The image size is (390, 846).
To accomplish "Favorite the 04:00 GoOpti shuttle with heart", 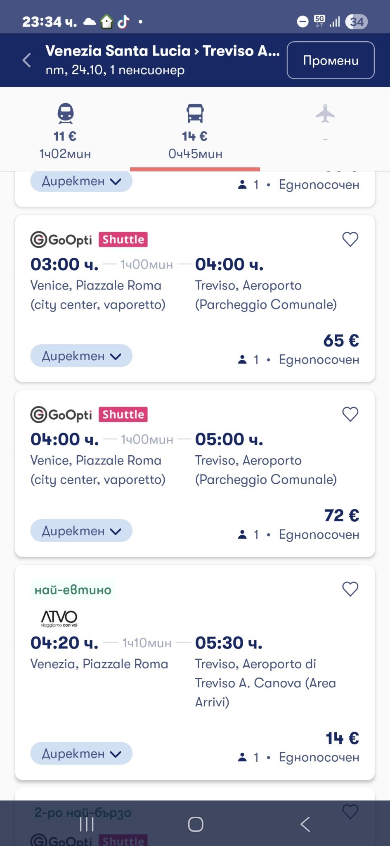I will tap(350, 414).
